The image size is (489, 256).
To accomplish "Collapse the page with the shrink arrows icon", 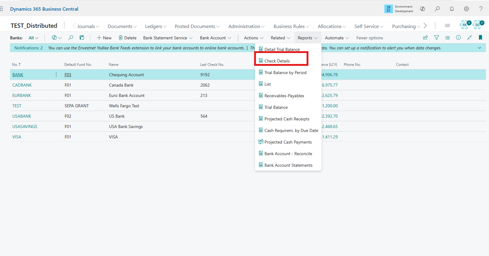I will [469, 37].
